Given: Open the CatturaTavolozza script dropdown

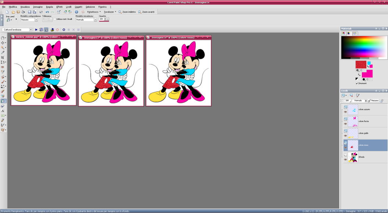Looking at the screenshot, I should tap(31, 30).
